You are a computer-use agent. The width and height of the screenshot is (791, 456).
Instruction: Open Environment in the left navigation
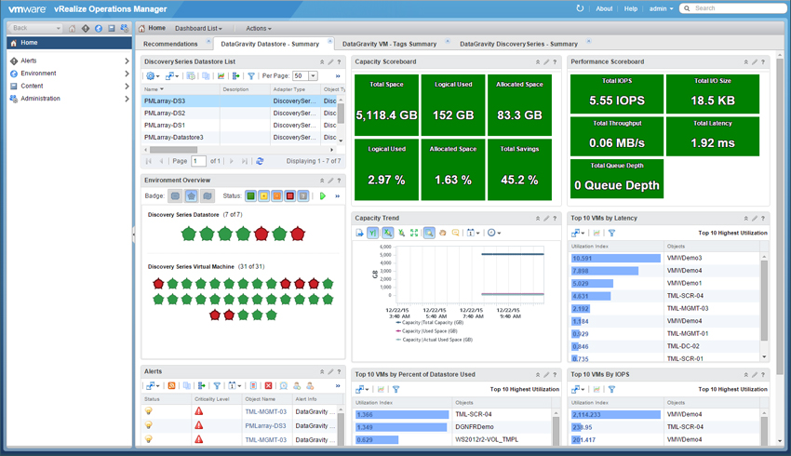[38, 74]
